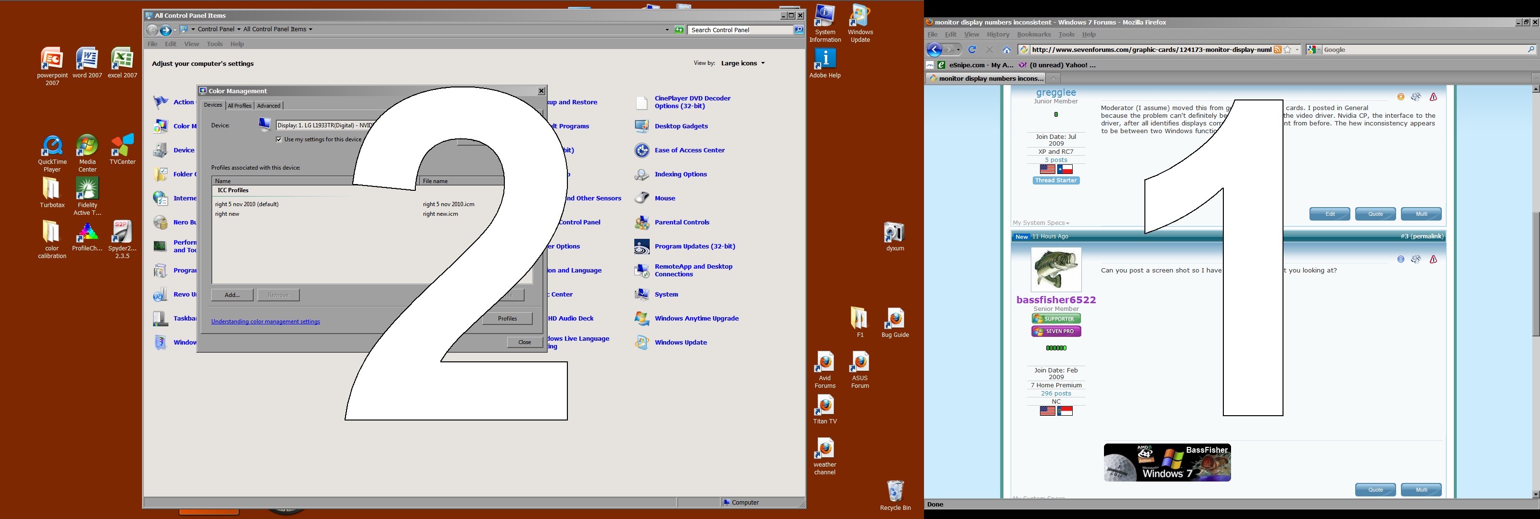Screen dimensions: 1540x519
Task: Click bassfisher6522 bass avatar thumbnail
Action: tap(1056, 270)
